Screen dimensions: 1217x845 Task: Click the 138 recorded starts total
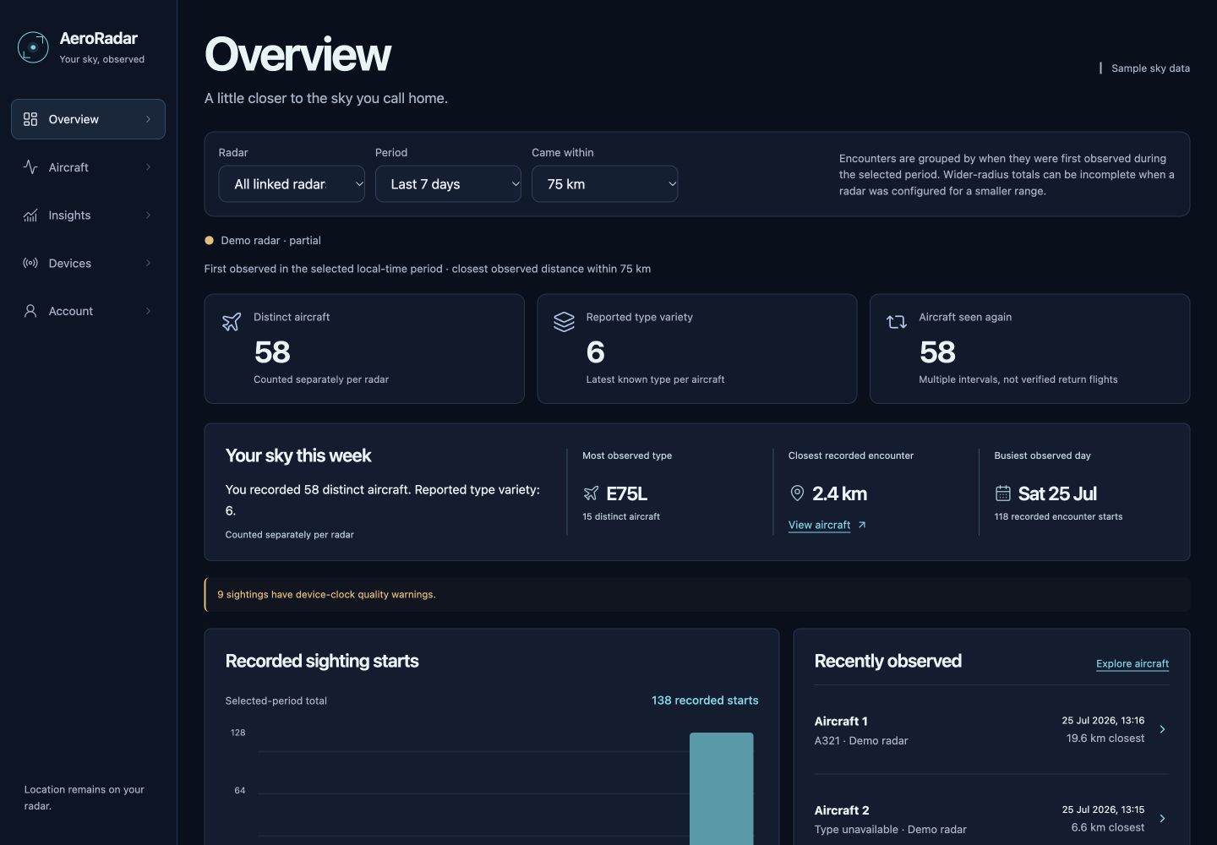pos(705,701)
